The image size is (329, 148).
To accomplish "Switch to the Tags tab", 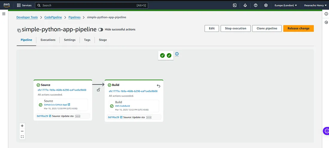I will [87, 40].
